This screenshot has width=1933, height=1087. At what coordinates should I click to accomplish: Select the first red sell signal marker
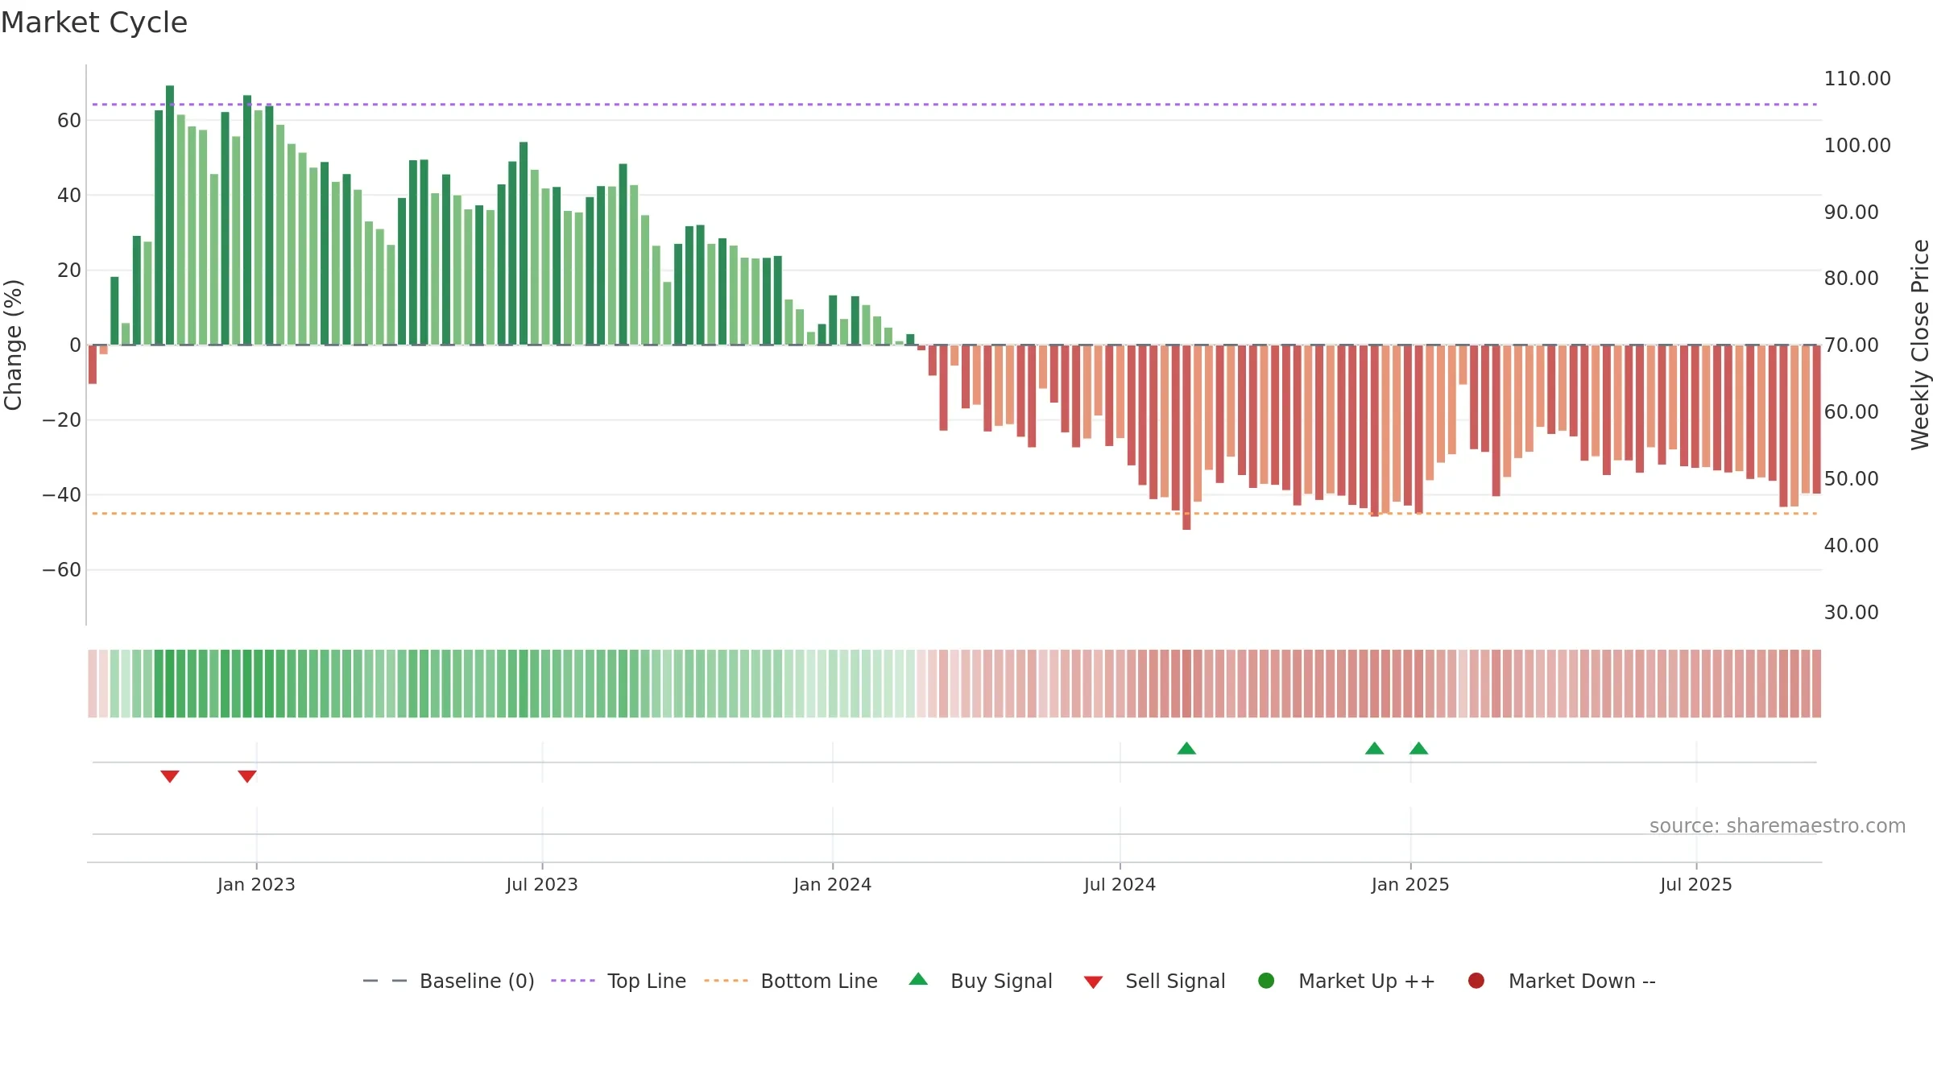pos(169,776)
